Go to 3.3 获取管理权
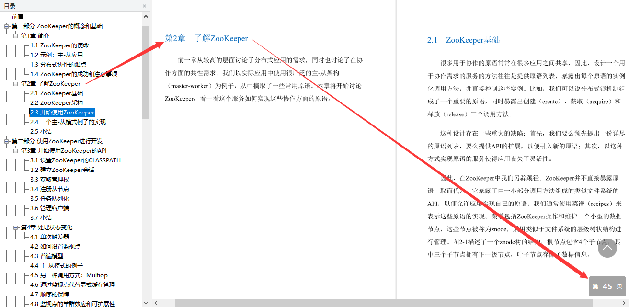The image size is (629, 307). point(50,180)
